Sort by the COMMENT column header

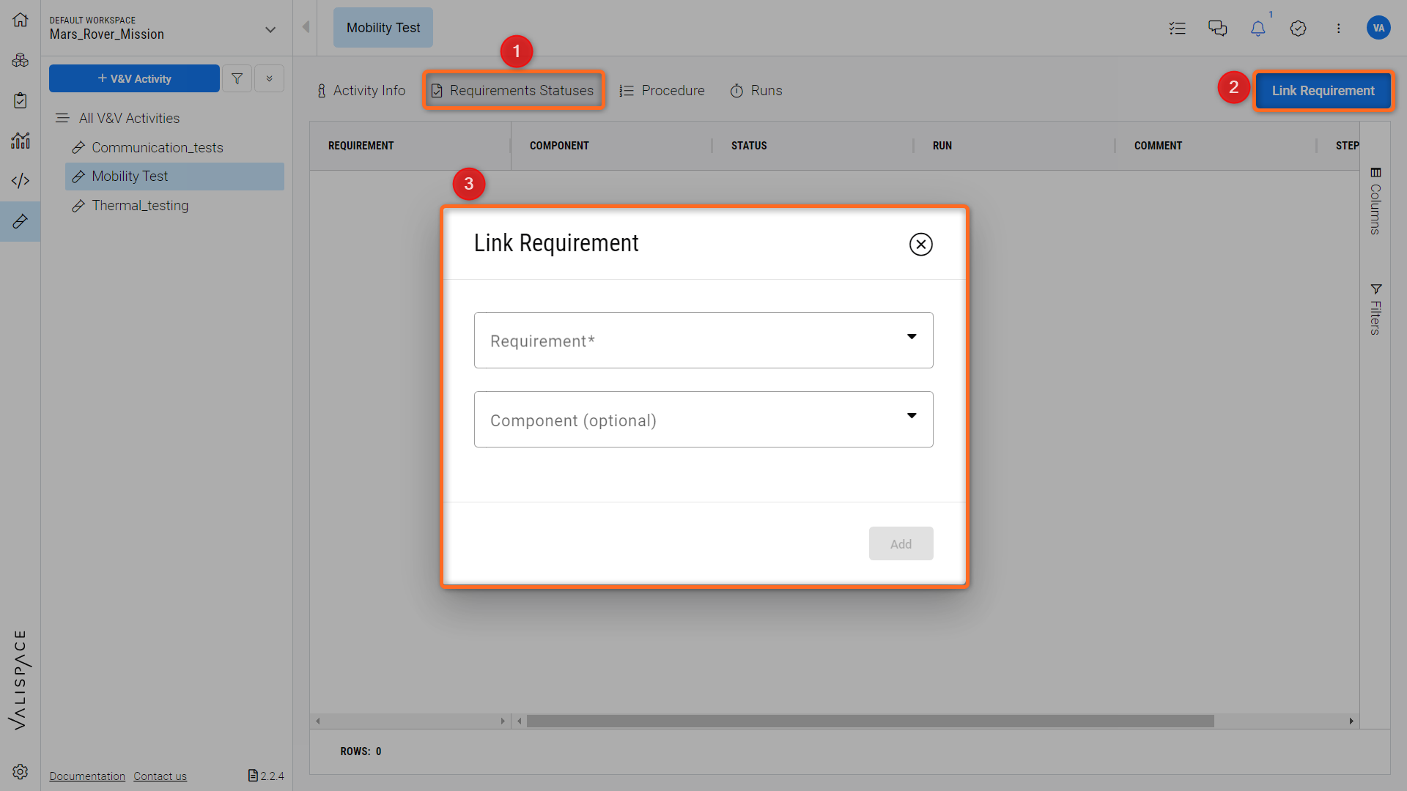click(1158, 146)
